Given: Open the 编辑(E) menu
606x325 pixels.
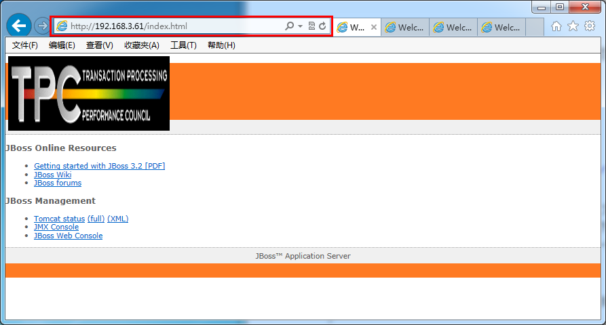Looking at the screenshot, I should coord(62,45).
